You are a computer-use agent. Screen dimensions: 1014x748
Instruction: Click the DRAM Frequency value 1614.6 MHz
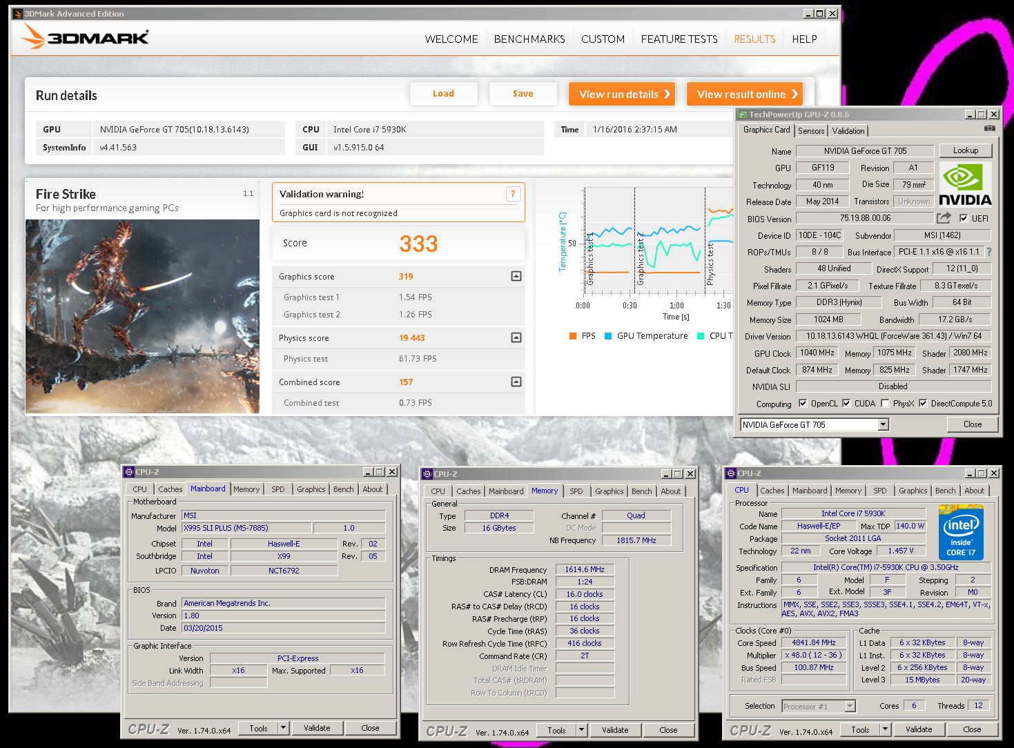coord(584,569)
